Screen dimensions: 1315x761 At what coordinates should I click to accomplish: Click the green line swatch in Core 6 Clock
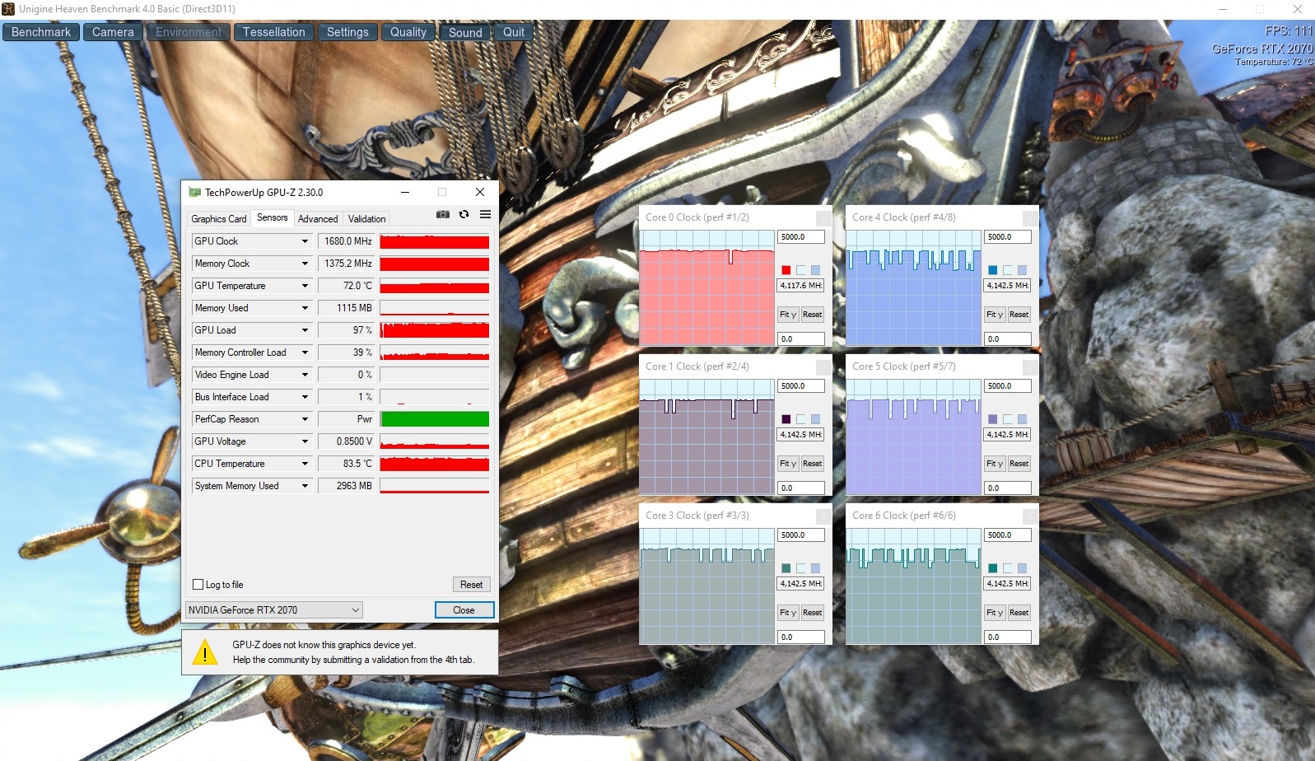(993, 568)
